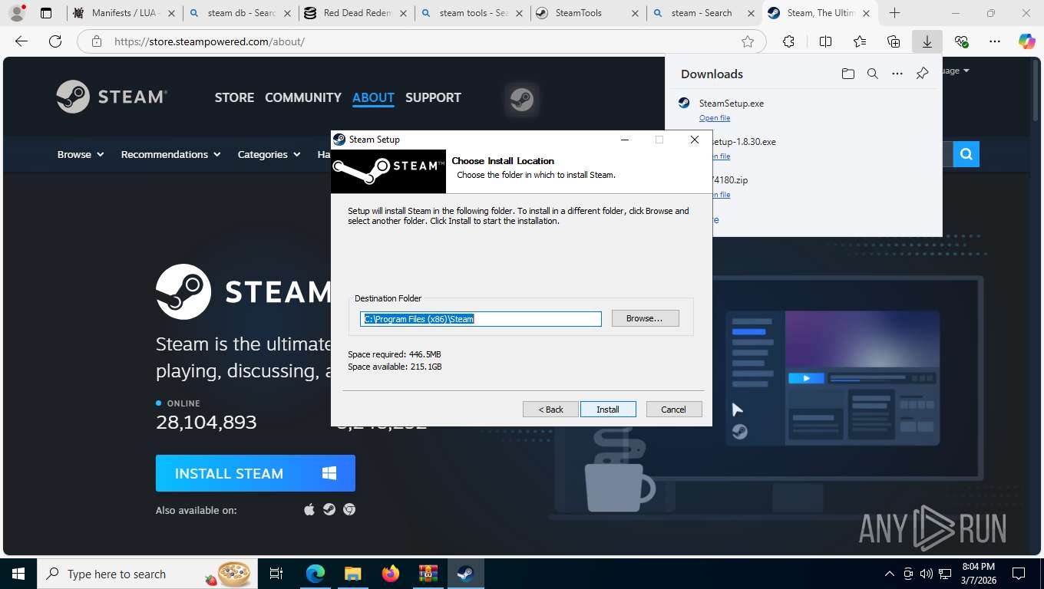
Task: Click the Steam Deck icon under Also available on
Action: (329, 509)
